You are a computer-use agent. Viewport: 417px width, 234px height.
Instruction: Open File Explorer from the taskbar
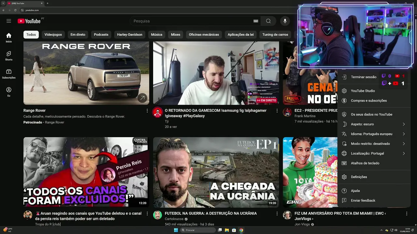(227, 230)
